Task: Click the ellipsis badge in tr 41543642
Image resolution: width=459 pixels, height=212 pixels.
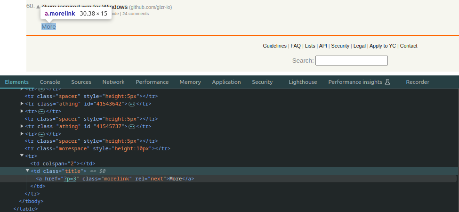Action: point(132,104)
